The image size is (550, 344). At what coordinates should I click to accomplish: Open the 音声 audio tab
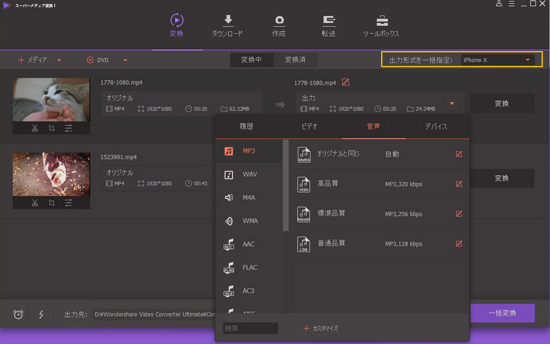coord(373,127)
